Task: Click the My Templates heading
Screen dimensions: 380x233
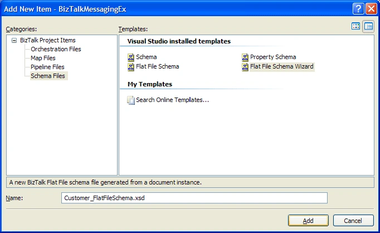Action: [150, 84]
